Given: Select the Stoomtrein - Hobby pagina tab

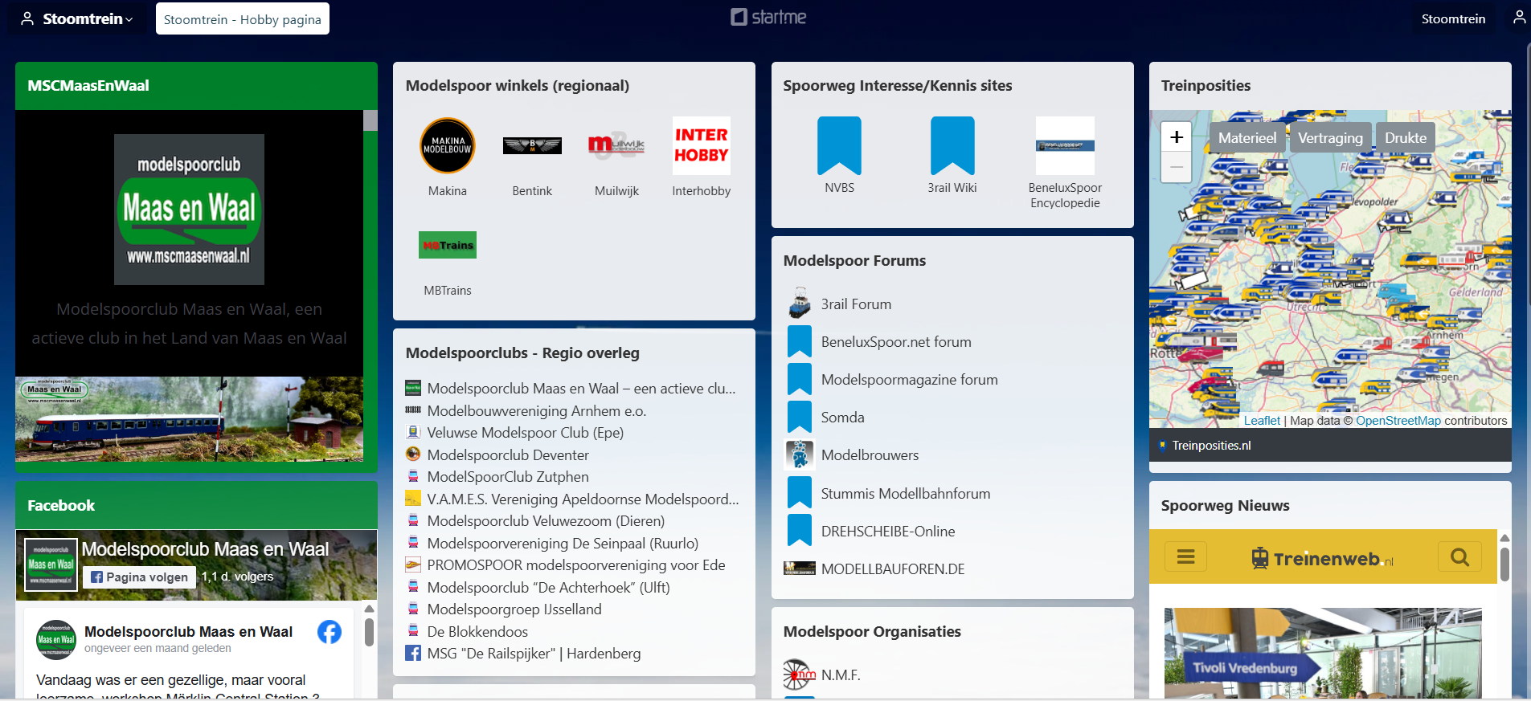Looking at the screenshot, I should coord(243,19).
